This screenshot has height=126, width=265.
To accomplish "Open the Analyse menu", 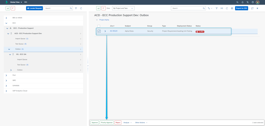I will tap(128, 123).
